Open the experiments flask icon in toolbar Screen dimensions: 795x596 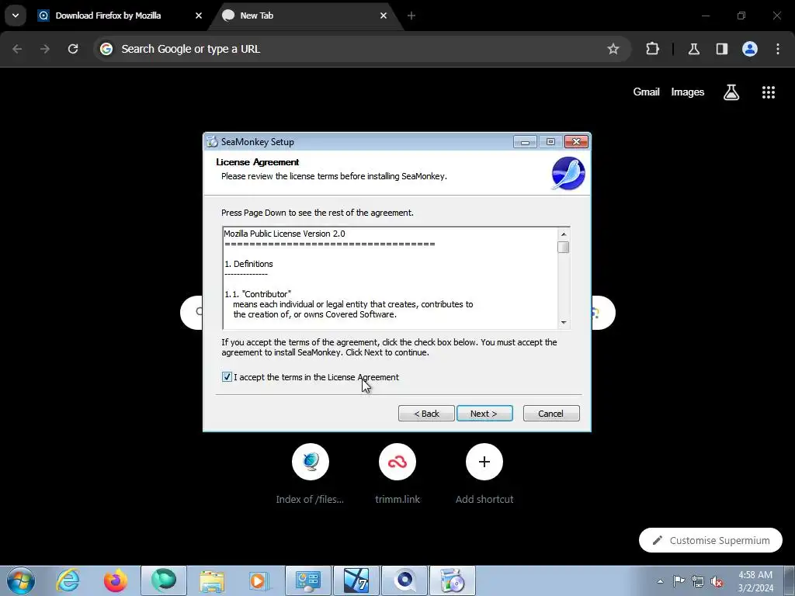coord(693,49)
